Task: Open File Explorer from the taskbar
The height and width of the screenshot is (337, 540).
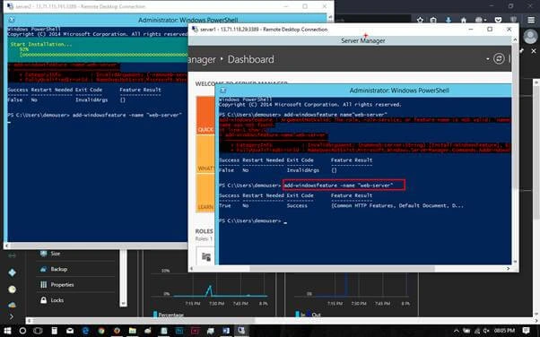Action: pos(133,331)
